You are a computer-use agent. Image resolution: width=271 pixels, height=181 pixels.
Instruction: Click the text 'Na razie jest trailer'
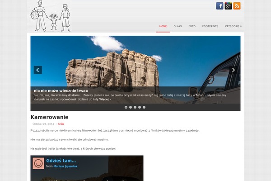point(73,148)
